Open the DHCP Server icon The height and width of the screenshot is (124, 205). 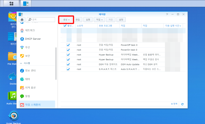(22, 39)
